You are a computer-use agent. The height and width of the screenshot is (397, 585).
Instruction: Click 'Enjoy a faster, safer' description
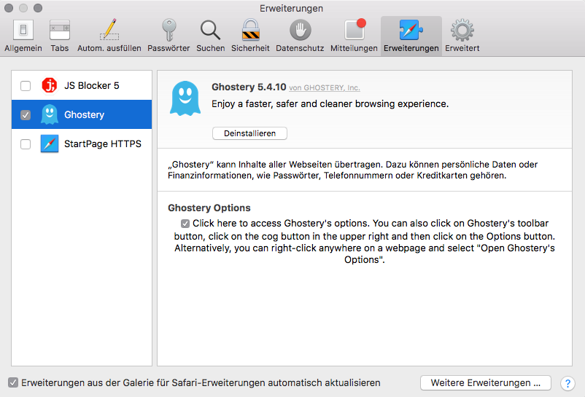[330, 104]
